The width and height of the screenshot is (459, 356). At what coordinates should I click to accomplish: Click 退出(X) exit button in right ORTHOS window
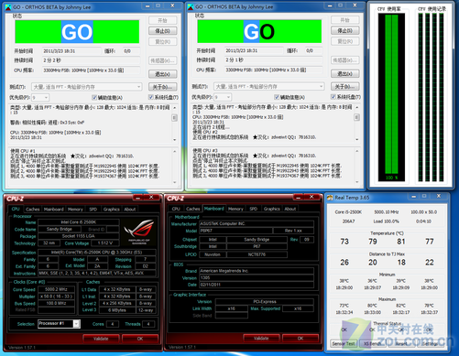pos(345,73)
